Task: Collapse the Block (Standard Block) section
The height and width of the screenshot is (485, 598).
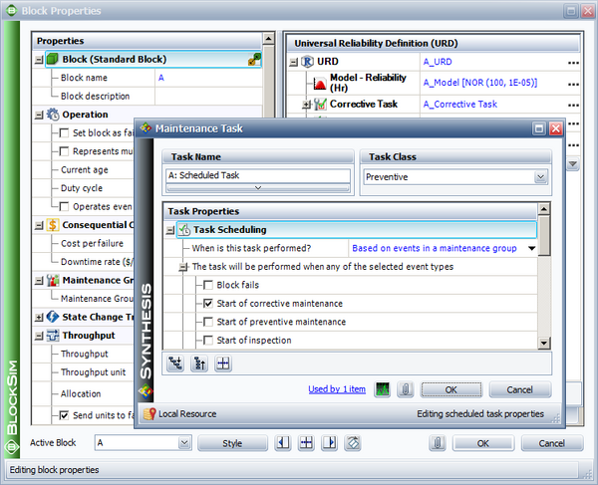Action: point(39,60)
